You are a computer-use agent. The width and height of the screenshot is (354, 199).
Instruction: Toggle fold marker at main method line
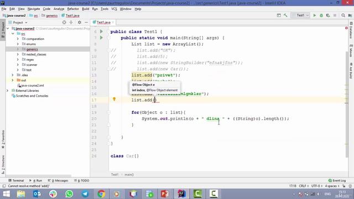108,38
